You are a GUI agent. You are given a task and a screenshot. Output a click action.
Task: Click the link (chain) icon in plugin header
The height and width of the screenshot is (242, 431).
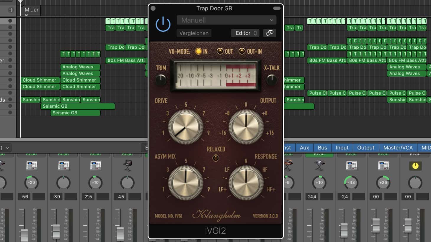tap(270, 33)
